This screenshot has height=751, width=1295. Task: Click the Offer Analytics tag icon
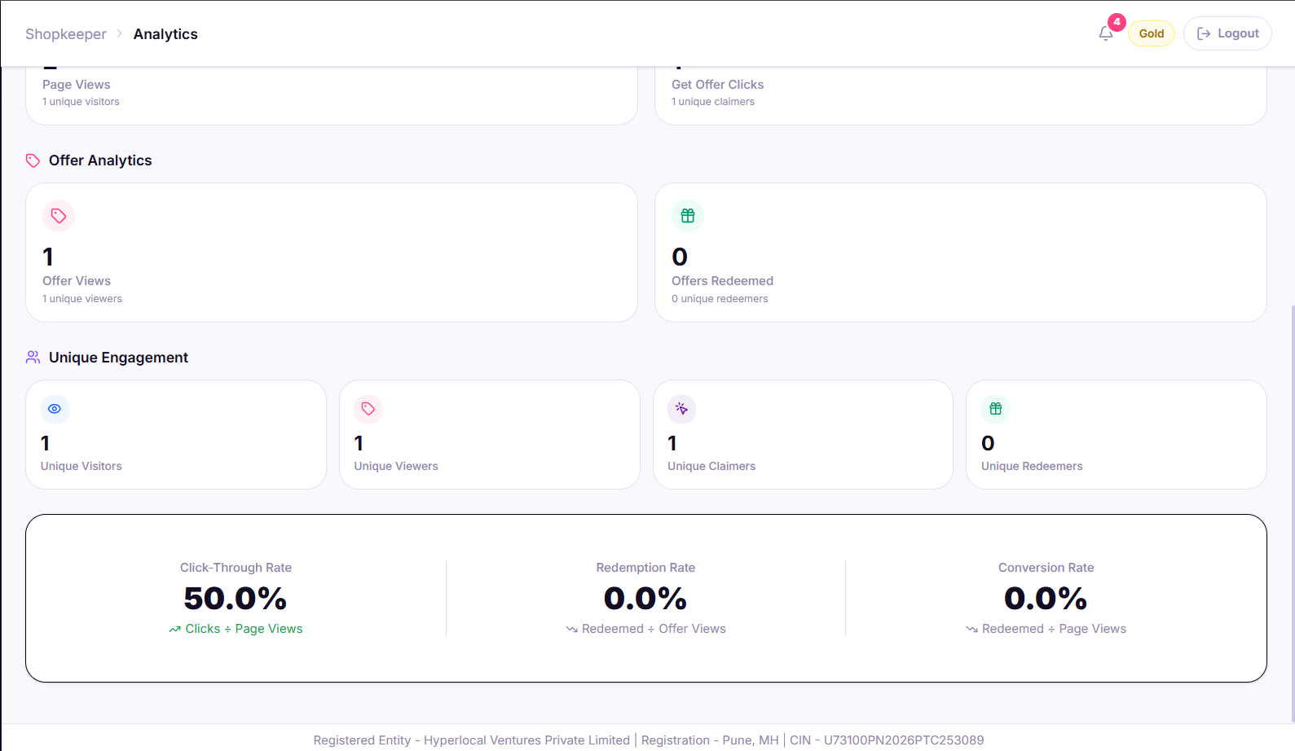[33, 160]
